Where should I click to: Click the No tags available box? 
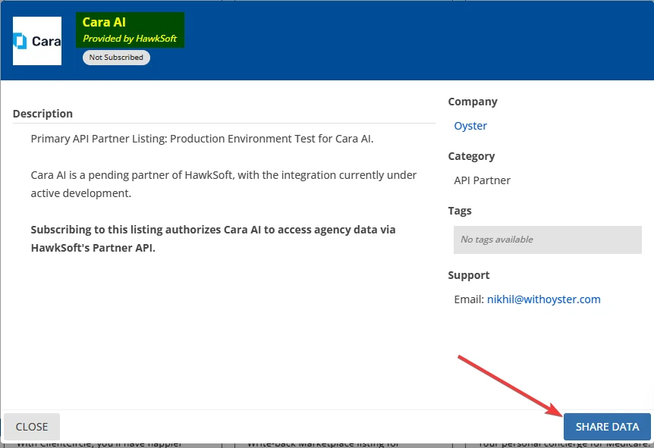(547, 240)
